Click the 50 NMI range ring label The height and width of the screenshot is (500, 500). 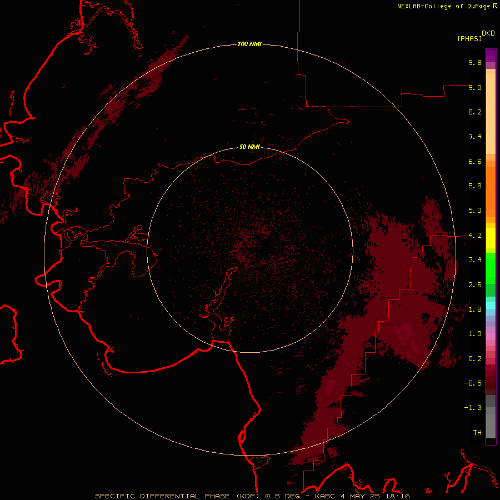249,147
